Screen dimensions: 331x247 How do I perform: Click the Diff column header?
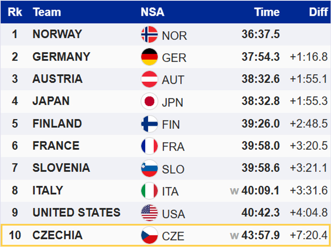(318, 12)
